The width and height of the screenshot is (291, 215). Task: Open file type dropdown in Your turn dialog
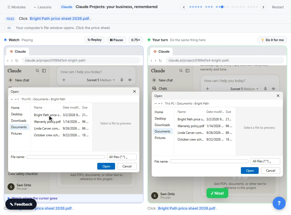pos(265,161)
